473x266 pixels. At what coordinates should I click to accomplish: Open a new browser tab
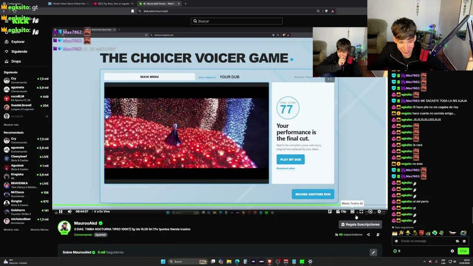coord(186,4)
